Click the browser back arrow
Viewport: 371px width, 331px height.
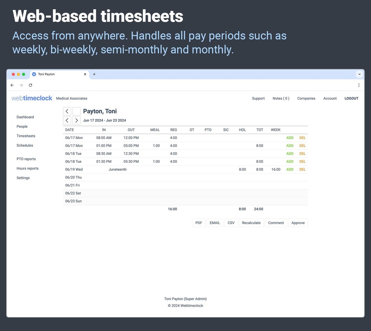tap(12, 85)
